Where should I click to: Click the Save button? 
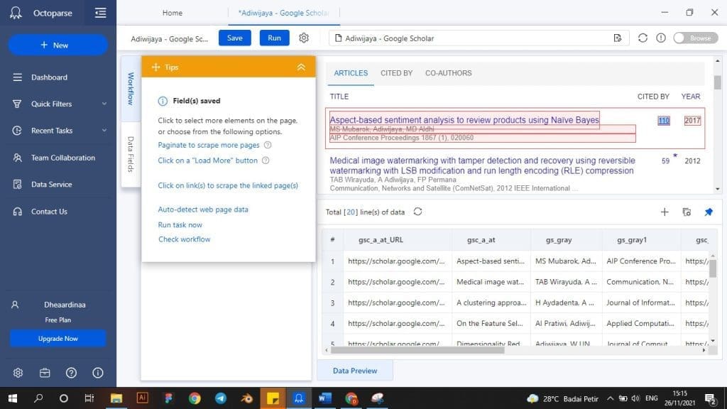pyautogui.click(x=234, y=38)
